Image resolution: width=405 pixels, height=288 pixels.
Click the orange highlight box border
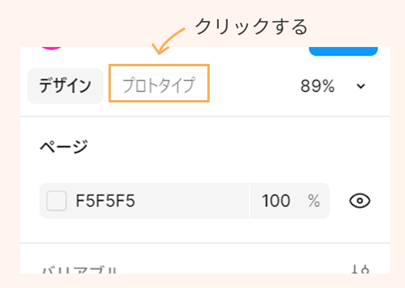[x=159, y=65]
